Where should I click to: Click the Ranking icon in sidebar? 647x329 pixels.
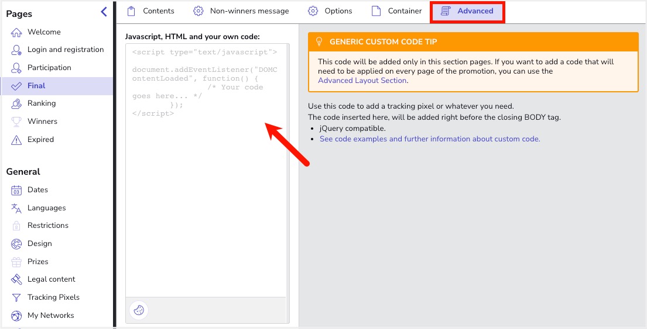[x=16, y=103]
